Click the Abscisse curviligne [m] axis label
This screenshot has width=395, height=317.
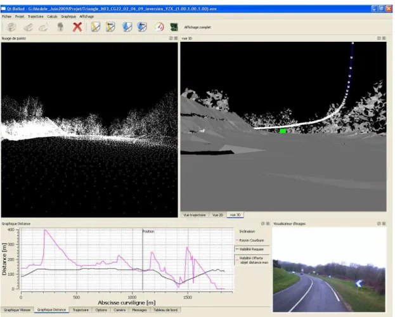click(126, 302)
